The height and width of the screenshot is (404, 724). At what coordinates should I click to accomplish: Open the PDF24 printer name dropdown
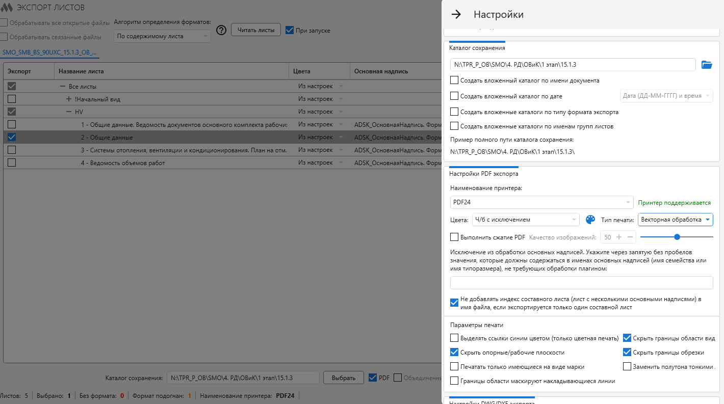point(541,203)
